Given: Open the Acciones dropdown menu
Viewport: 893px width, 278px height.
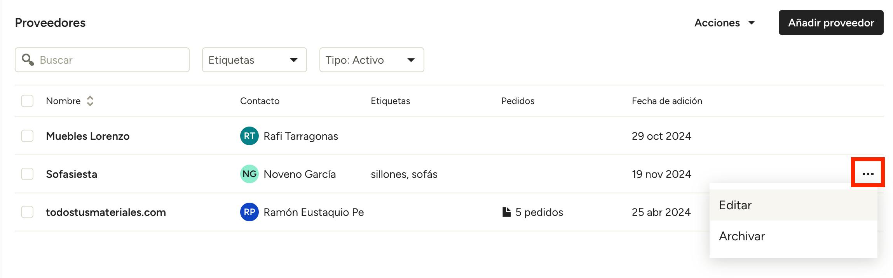Looking at the screenshot, I should [x=725, y=23].
